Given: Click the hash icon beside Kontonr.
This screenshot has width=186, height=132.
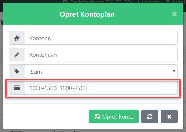Looking at the screenshot, I should click(x=17, y=38).
